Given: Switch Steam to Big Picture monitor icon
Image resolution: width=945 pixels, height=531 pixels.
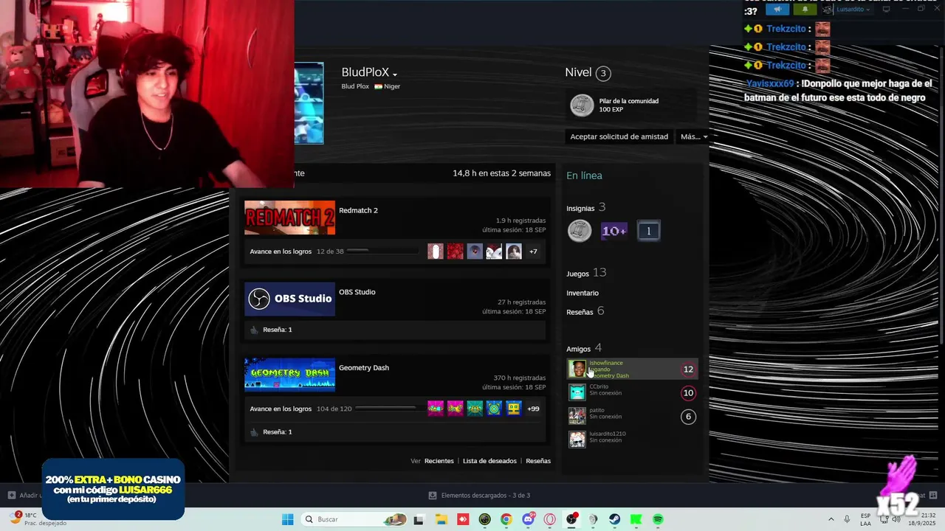Looking at the screenshot, I should coord(886,10).
